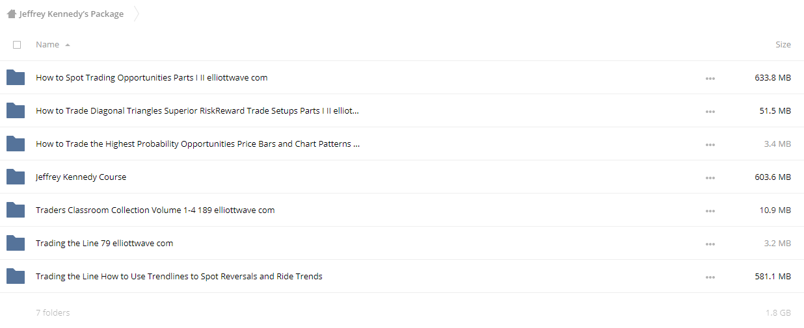Sort the list by the Name column

(47, 45)
